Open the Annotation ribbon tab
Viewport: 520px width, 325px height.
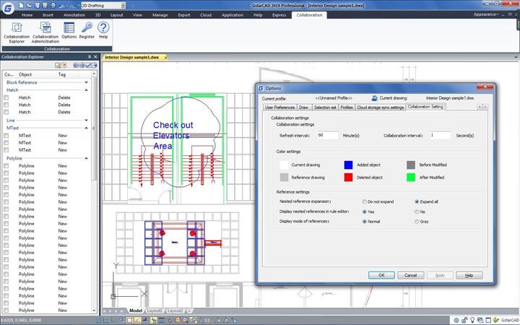tap(74, 14)
